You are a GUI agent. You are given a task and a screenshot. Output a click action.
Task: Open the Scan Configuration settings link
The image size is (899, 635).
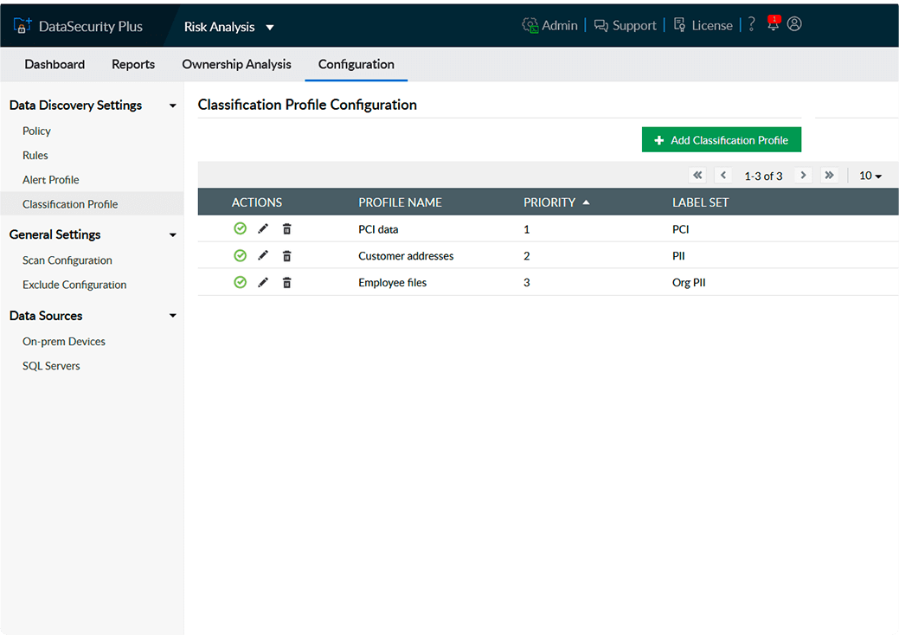[67, 260]
